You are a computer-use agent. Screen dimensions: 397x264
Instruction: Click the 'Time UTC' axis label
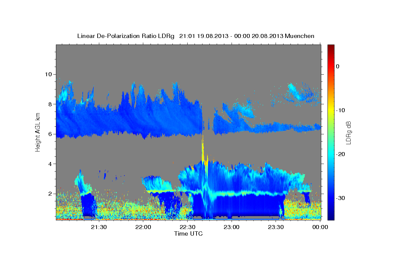[188, 234]
